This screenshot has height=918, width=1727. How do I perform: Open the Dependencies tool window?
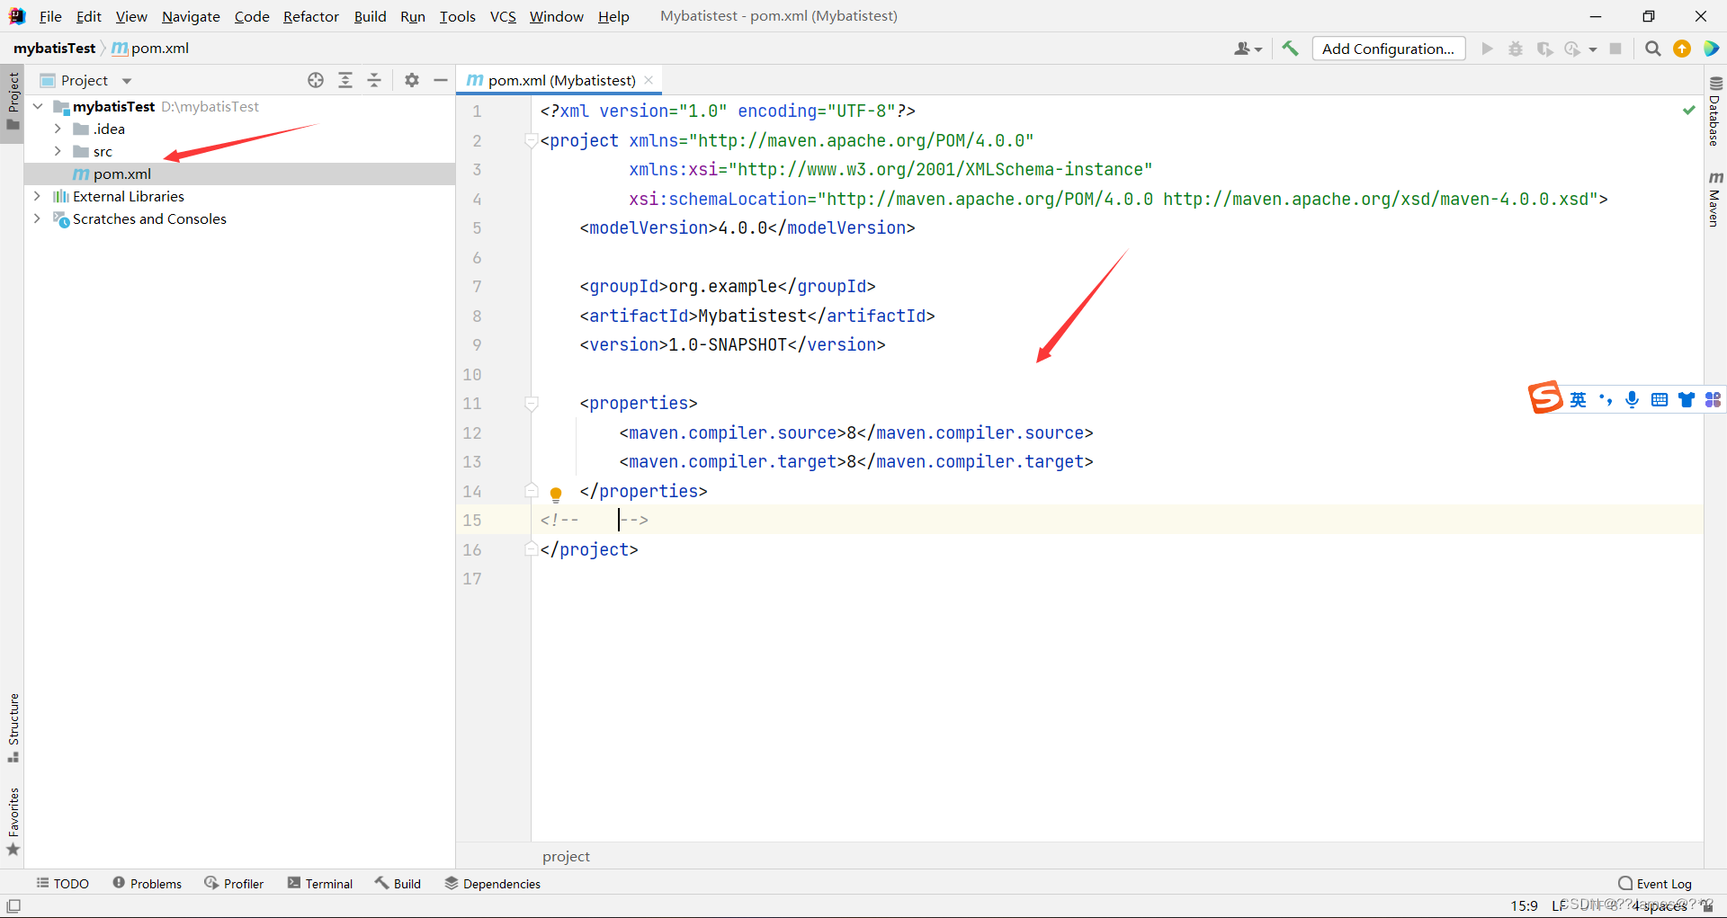(492, 884)
